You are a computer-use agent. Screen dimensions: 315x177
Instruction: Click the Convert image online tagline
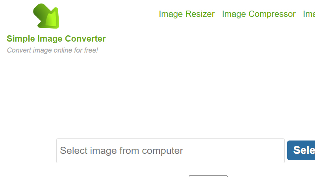pos(52,50)
